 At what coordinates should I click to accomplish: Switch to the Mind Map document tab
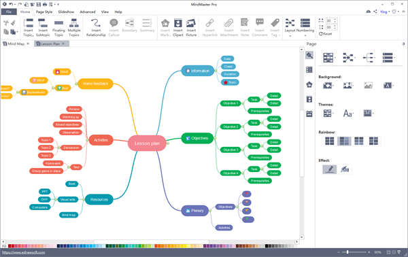(x=16, y=44)
